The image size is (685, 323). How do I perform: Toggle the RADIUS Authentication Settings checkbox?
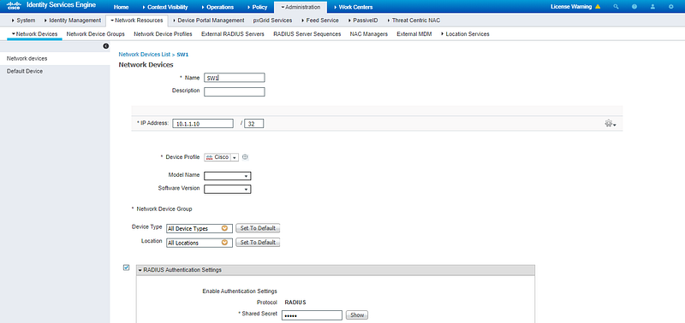[x=126, y=267]
